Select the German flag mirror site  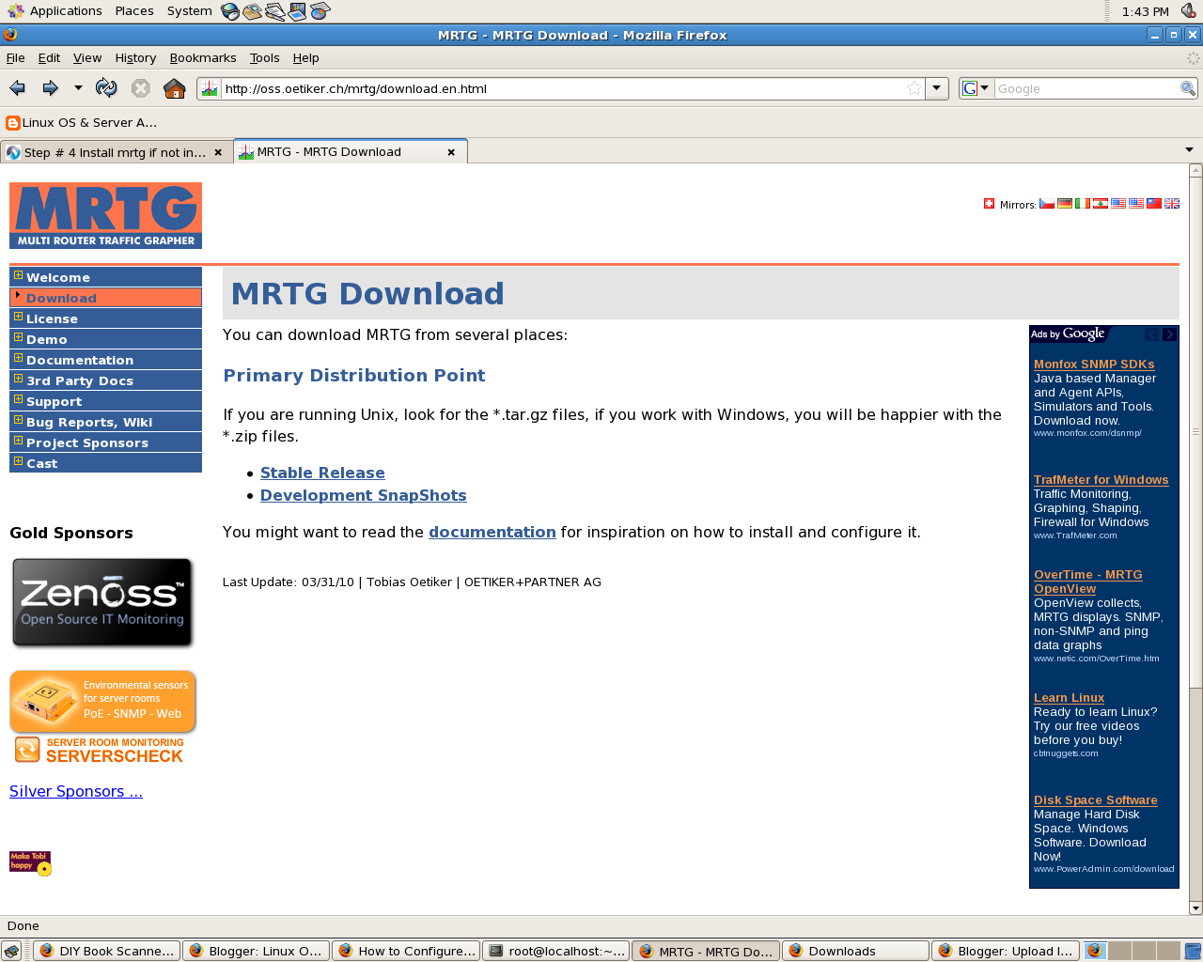(x=1065, y=203)
